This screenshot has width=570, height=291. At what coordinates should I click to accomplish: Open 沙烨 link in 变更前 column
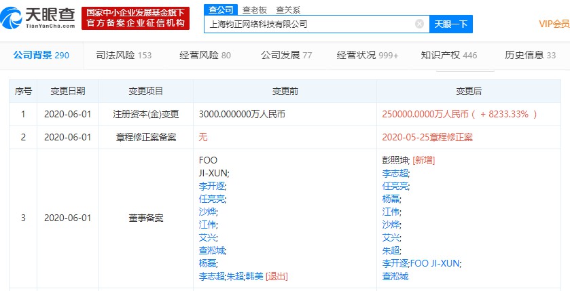(x=207, y=212)
